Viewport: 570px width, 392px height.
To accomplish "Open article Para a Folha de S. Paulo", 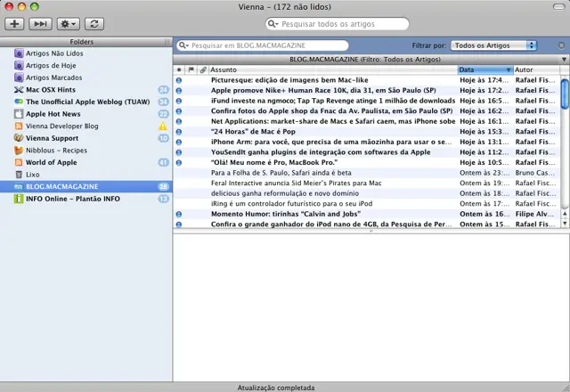I will point(367,173).
